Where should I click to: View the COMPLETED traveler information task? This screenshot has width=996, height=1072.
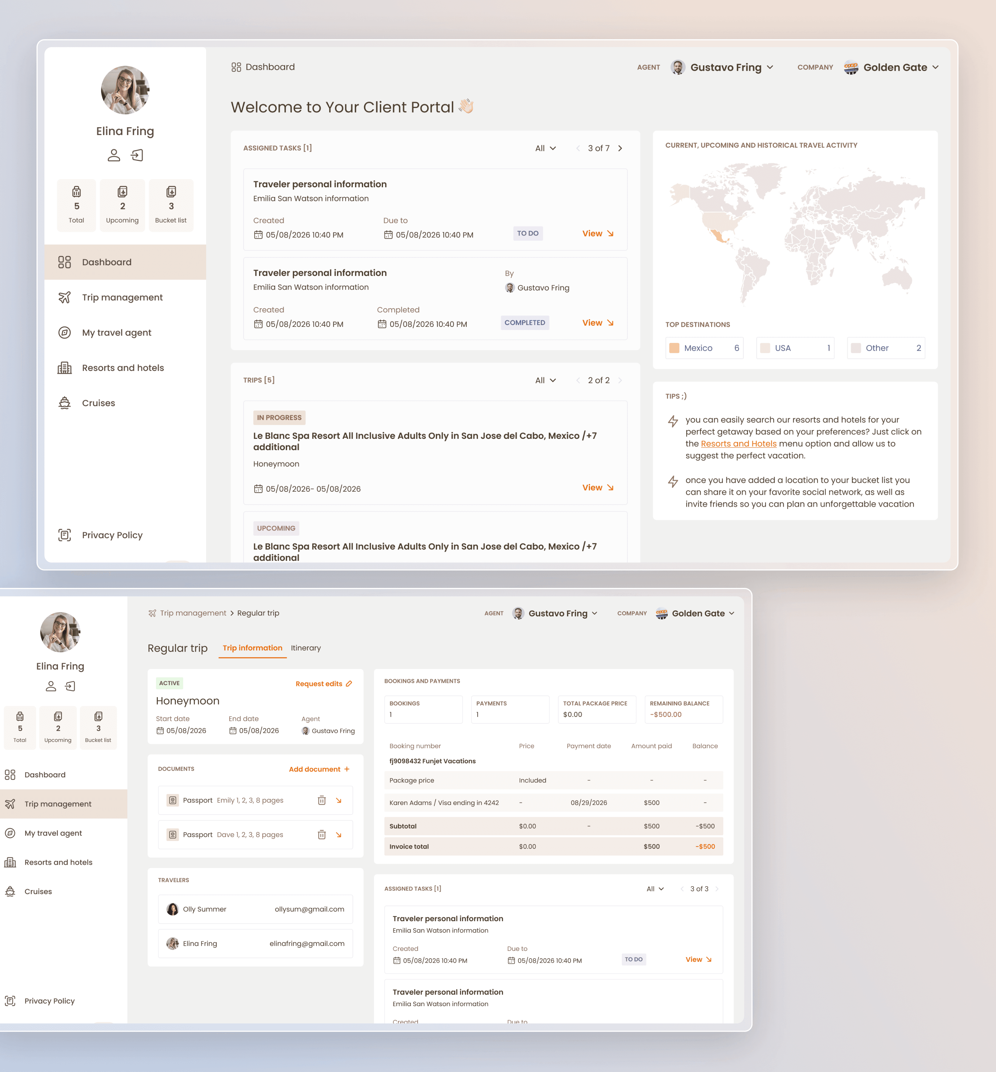point(598,323)
